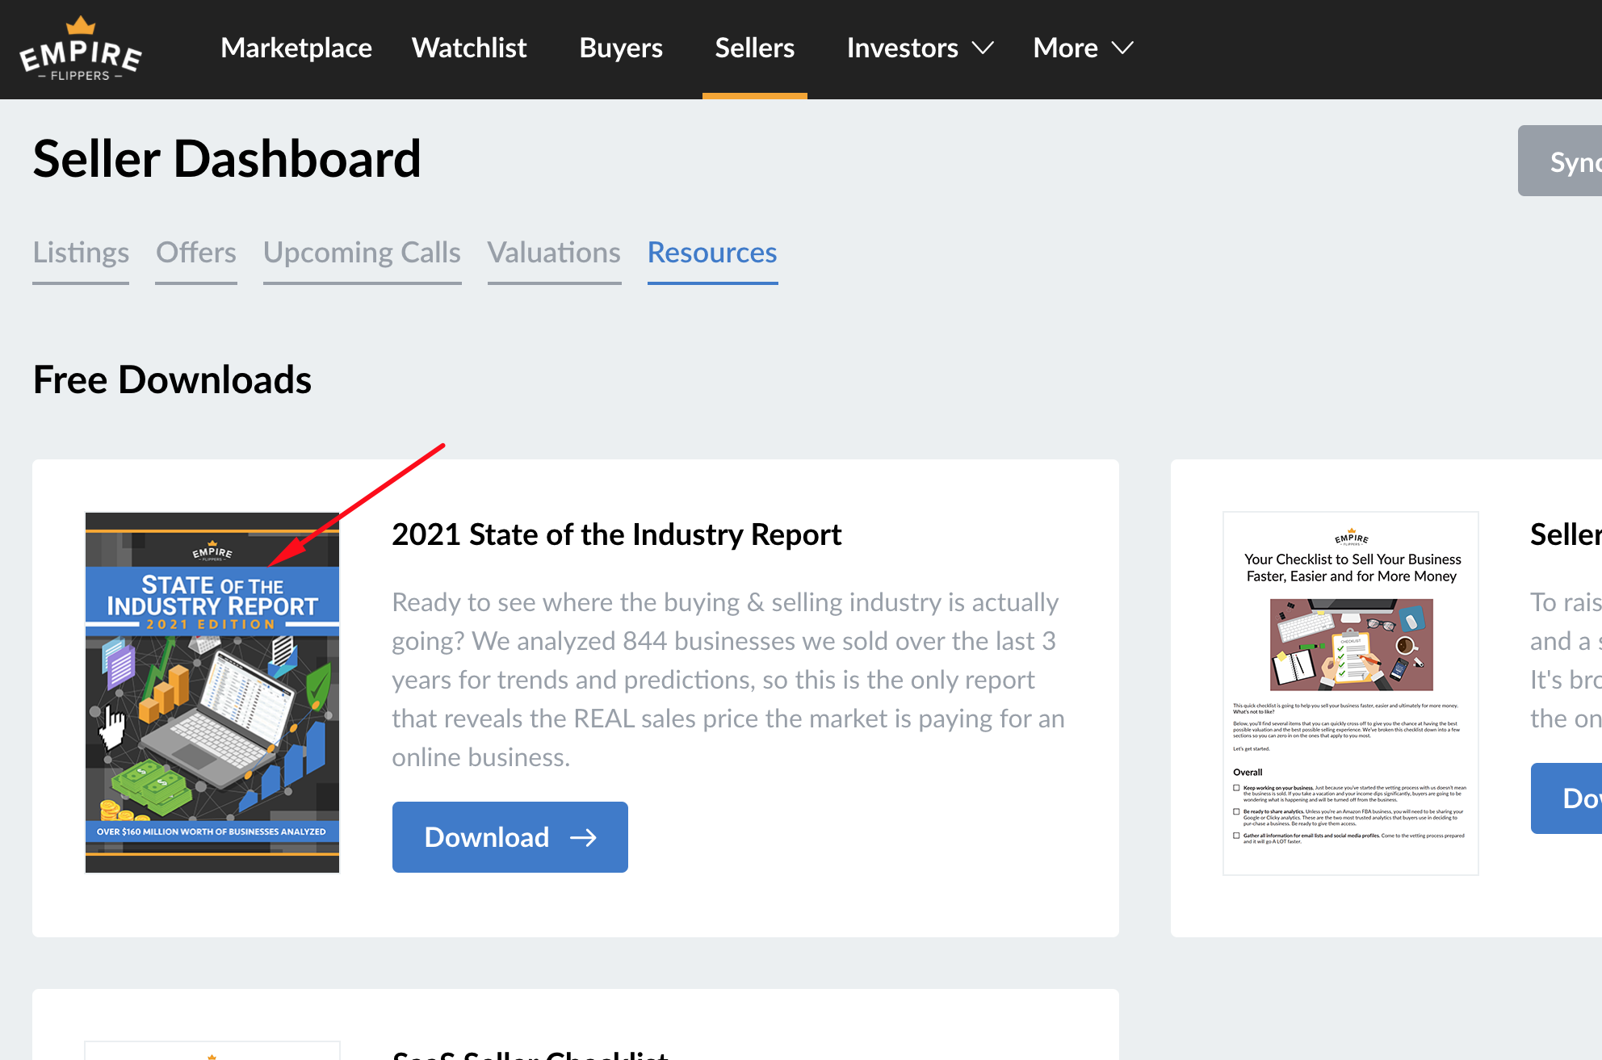
Task: Click the Download button beside the checklist thumbnail
Action: [1566, 798]
